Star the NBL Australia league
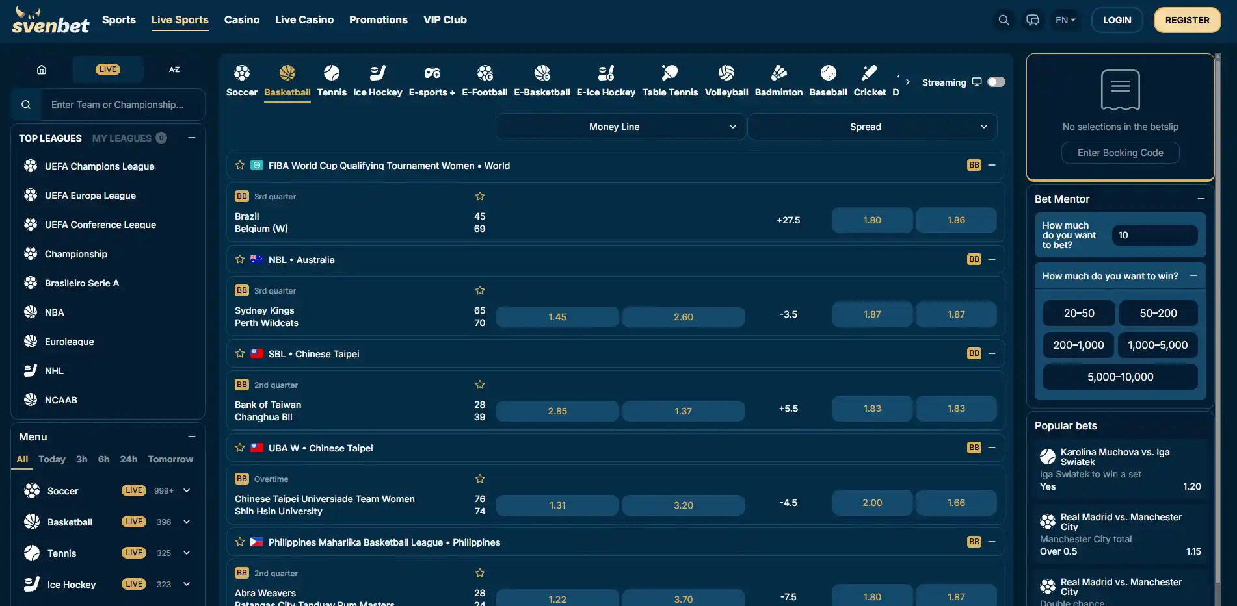The image size is (1237, 606). 240,259
